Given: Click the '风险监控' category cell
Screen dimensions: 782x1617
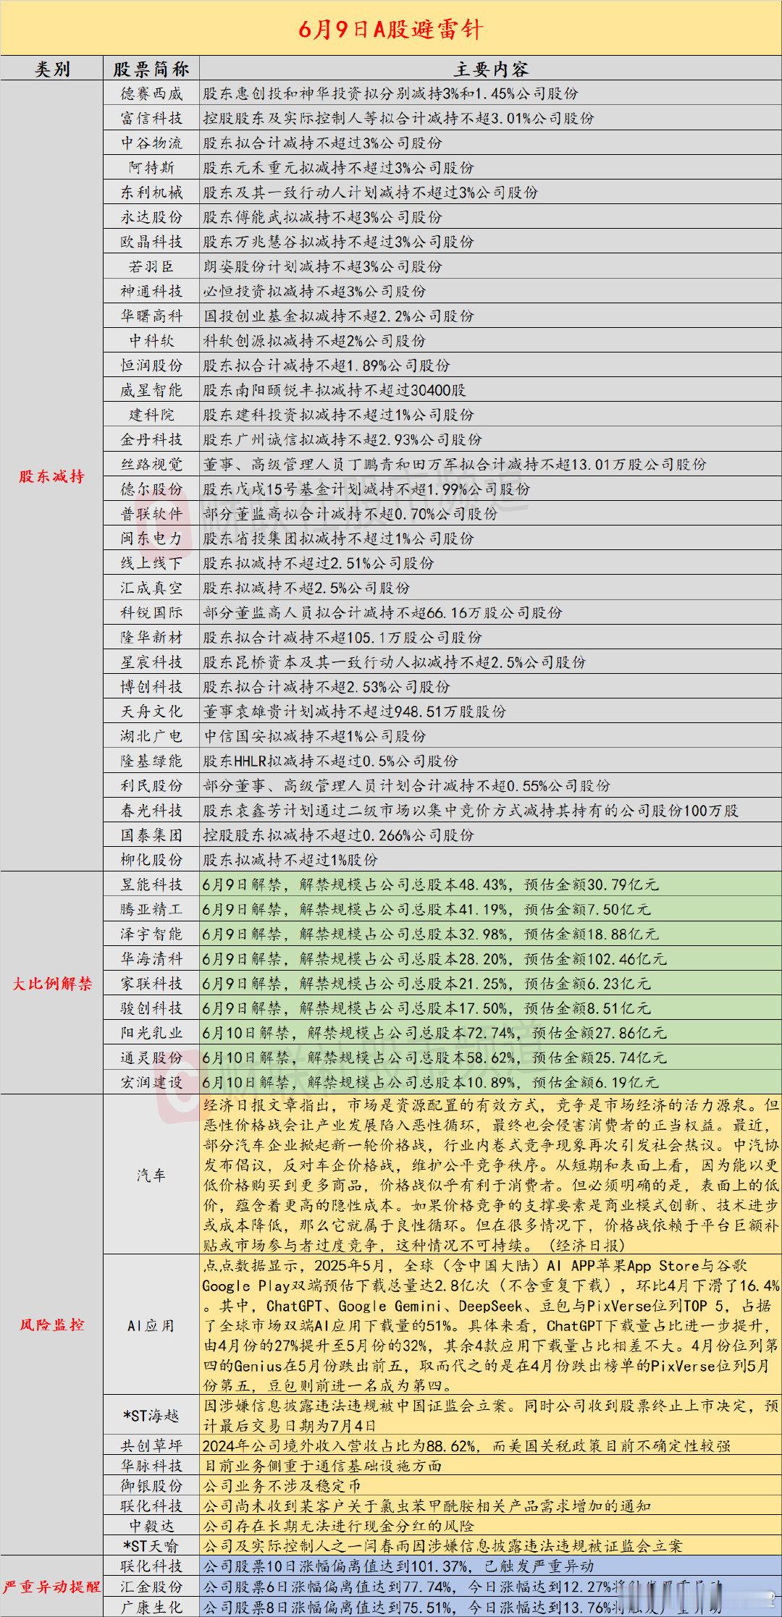Looking at the screenshot, I should tap(51, 1324).
